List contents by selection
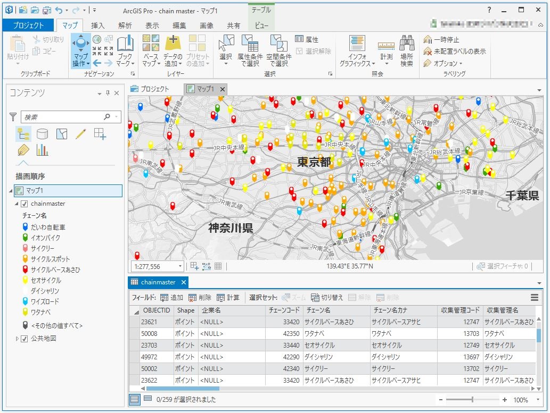Viewport: 550px width, 413px height. [62, 134]
